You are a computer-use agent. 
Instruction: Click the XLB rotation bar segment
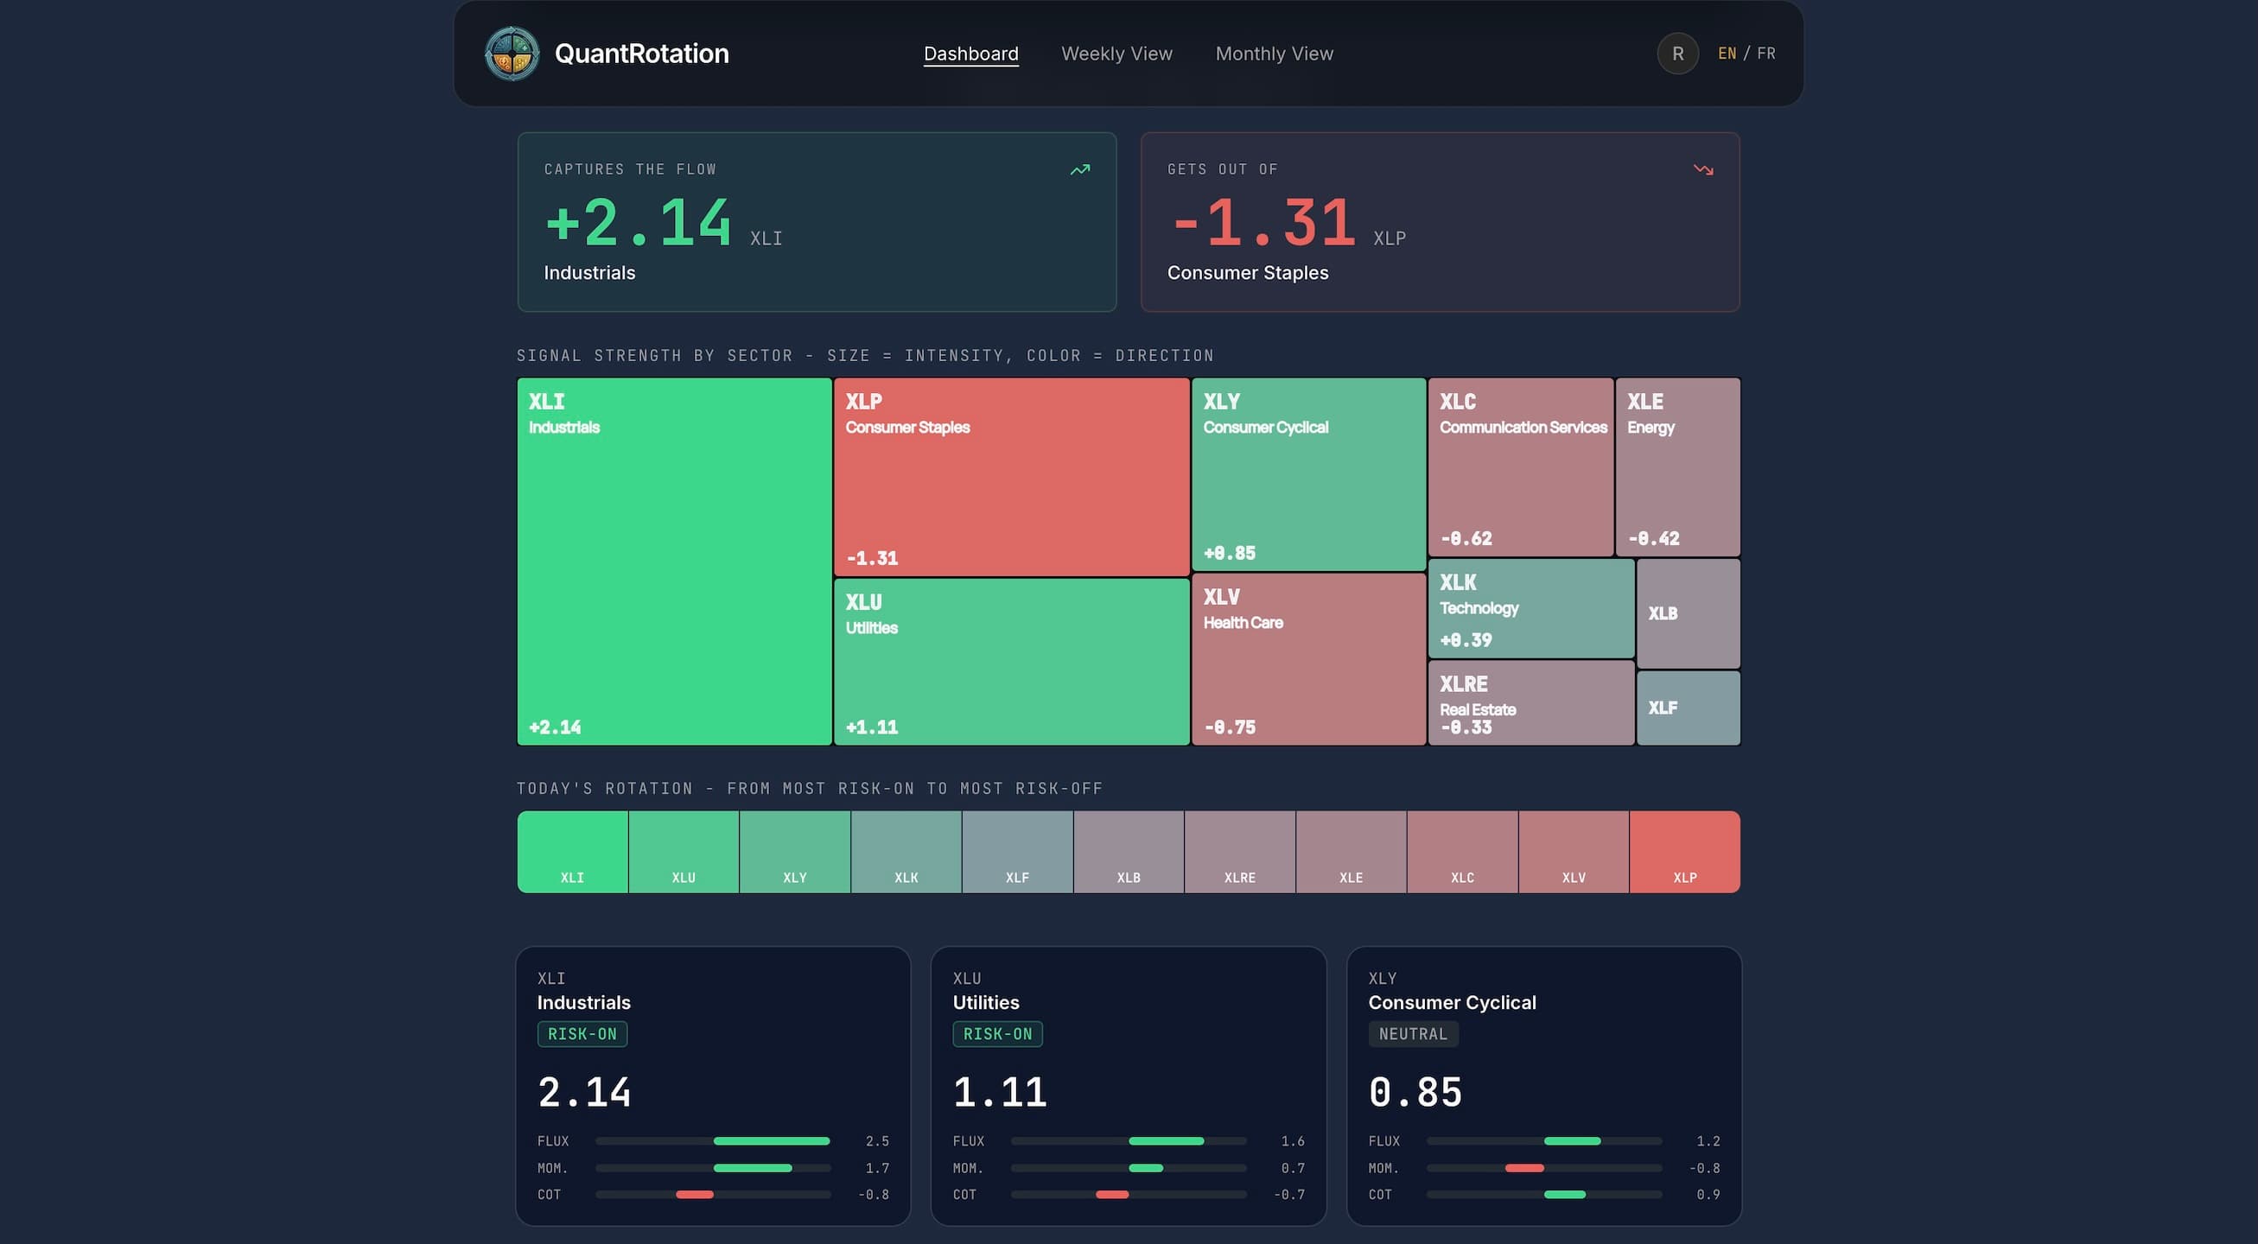point(1129,852)
